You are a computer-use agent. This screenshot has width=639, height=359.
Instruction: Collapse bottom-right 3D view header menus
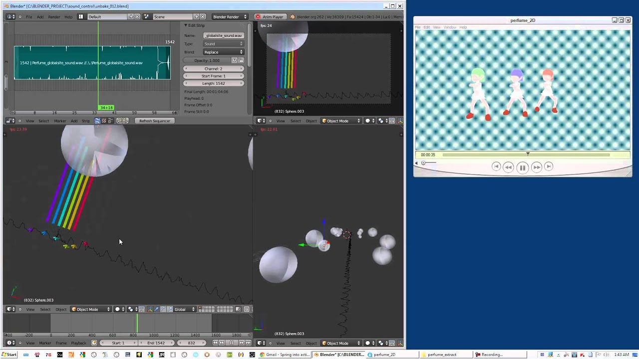tap(271, 343)
